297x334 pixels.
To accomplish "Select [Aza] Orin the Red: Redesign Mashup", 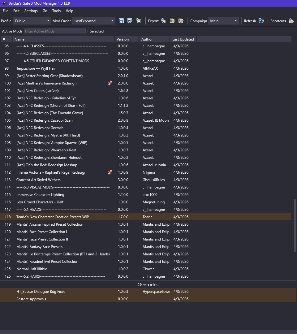I will coord(146,165).
